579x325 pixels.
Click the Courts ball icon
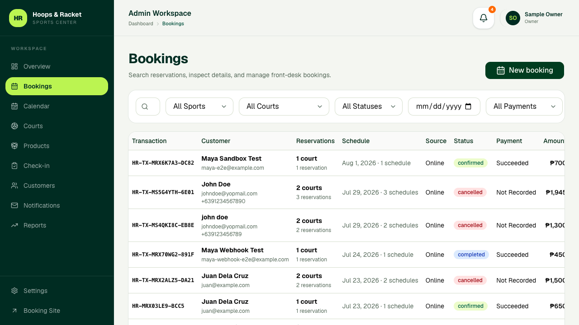click(x=14, y=126)
